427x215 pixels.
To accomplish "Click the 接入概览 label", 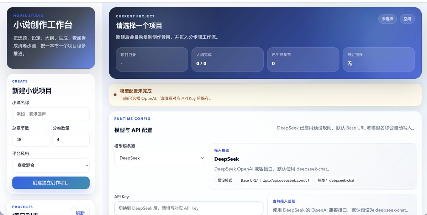I will [x=222, y=150].
